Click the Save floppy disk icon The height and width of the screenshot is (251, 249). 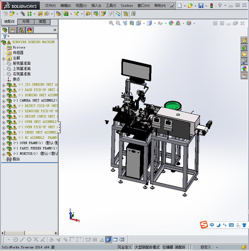pos(201,6)
